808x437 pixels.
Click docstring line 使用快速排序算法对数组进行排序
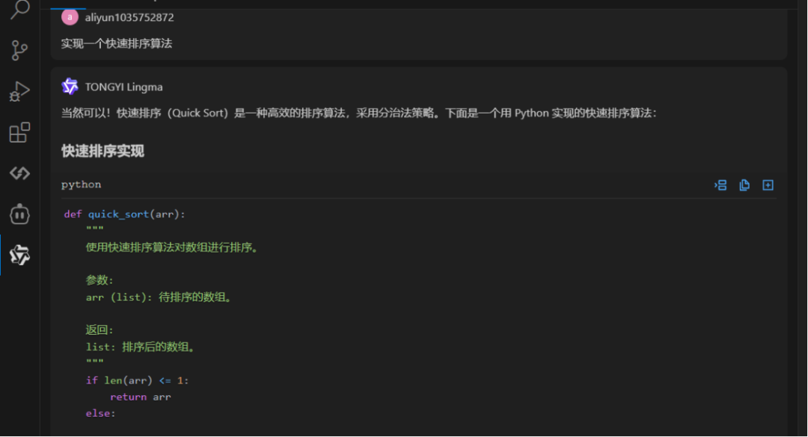click(x=171, y=247)
